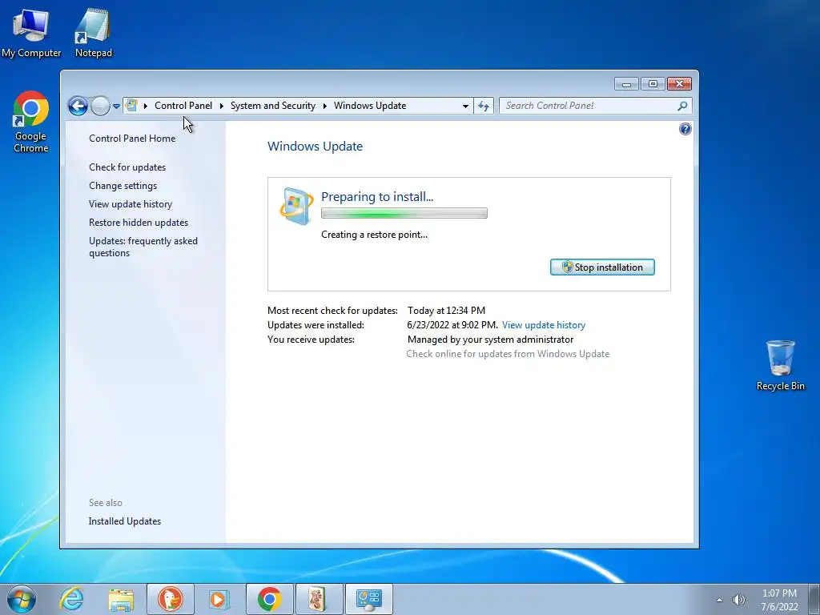Viewport: 820px width, 615px height.
Task: Maximize the Windows Update window
Action: [x=653, y=83]
